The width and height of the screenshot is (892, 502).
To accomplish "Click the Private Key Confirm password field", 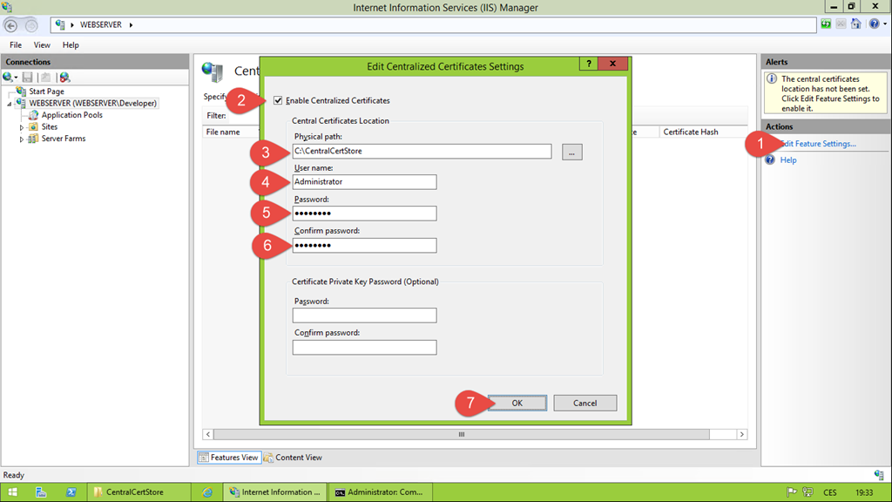I will click(x=364, y=347).
